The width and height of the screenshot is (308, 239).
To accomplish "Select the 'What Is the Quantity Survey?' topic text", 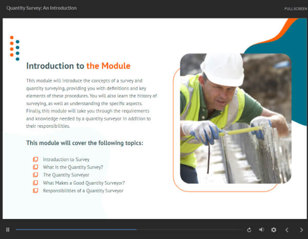I will (x=73, y=167).
